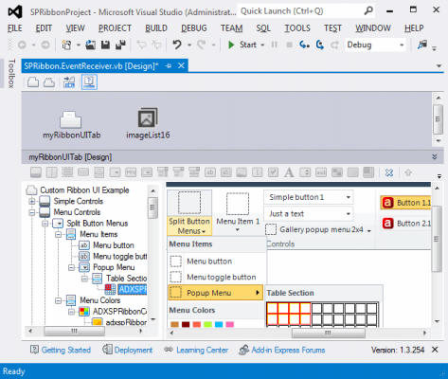Click the Undo arrow icon

[x=177, y=45]
